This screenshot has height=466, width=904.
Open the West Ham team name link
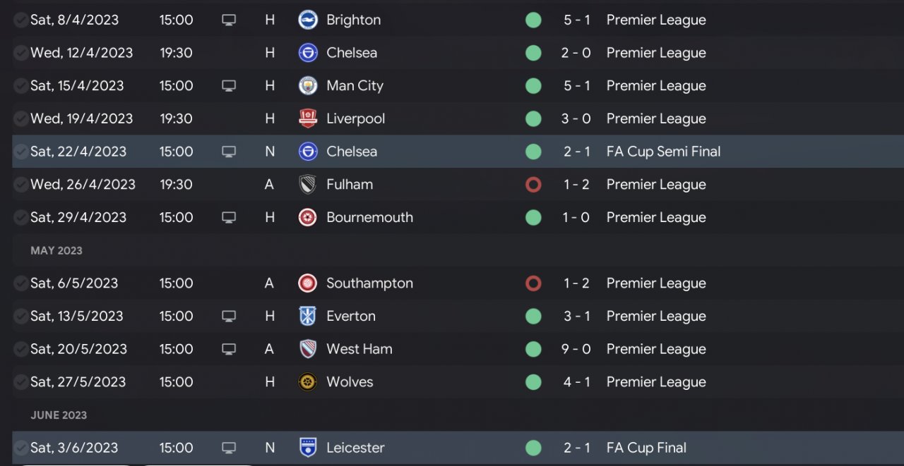click(359, 349)
